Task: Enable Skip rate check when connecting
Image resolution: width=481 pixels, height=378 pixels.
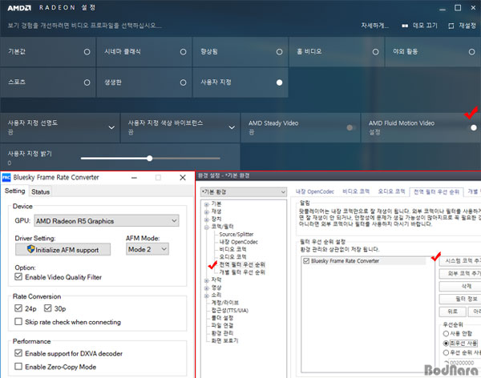Action: coord(18,322)
